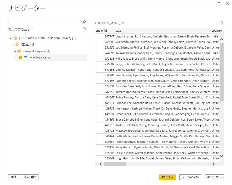Select ODBC (dsn=CData Cassandra Source) tree label
This screenshot has height=185, width=232.
47,38
